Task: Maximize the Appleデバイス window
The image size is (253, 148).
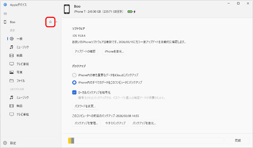Action: coord(238,3)
